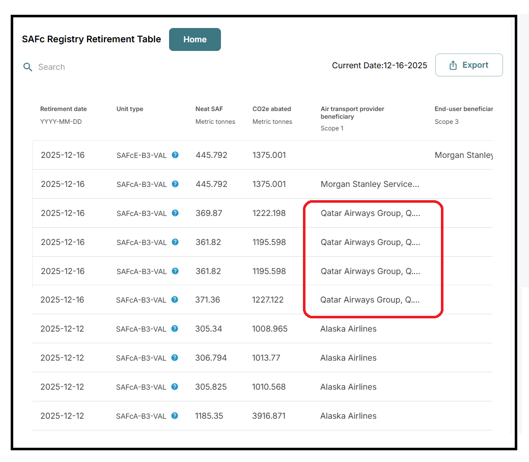
Task: Focus the Search input field
Action: coord(51,67)
